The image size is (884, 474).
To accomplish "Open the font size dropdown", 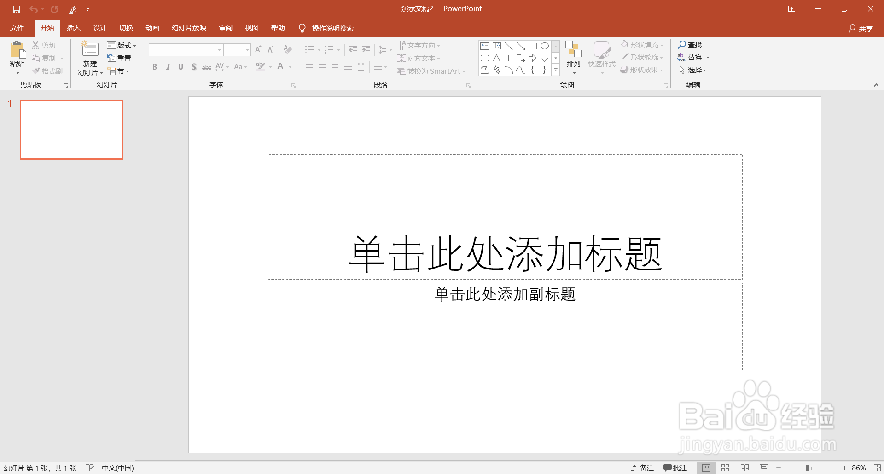I will point(247,50).
